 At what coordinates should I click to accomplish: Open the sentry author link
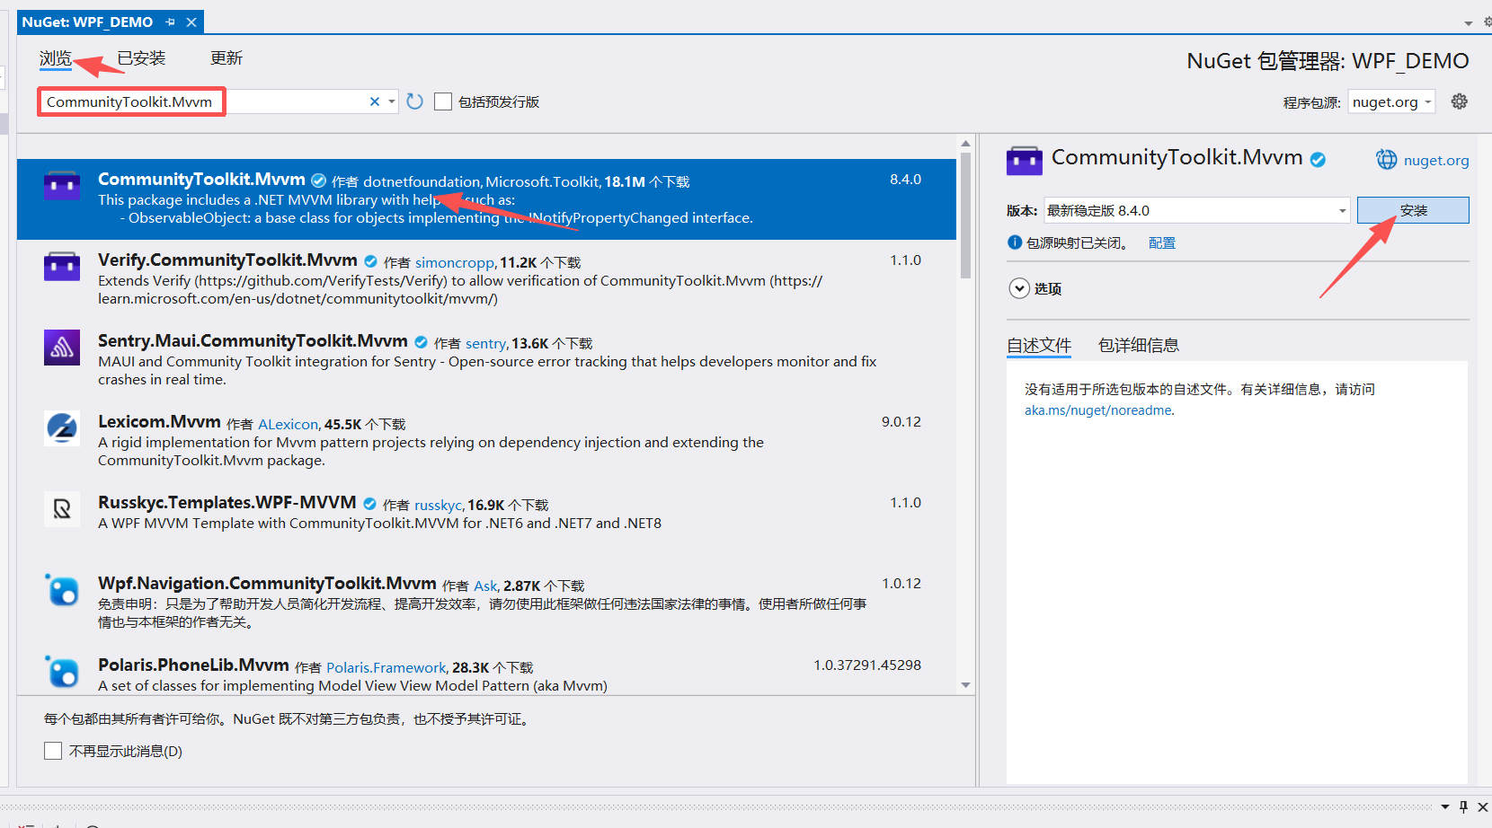(485, 343)
